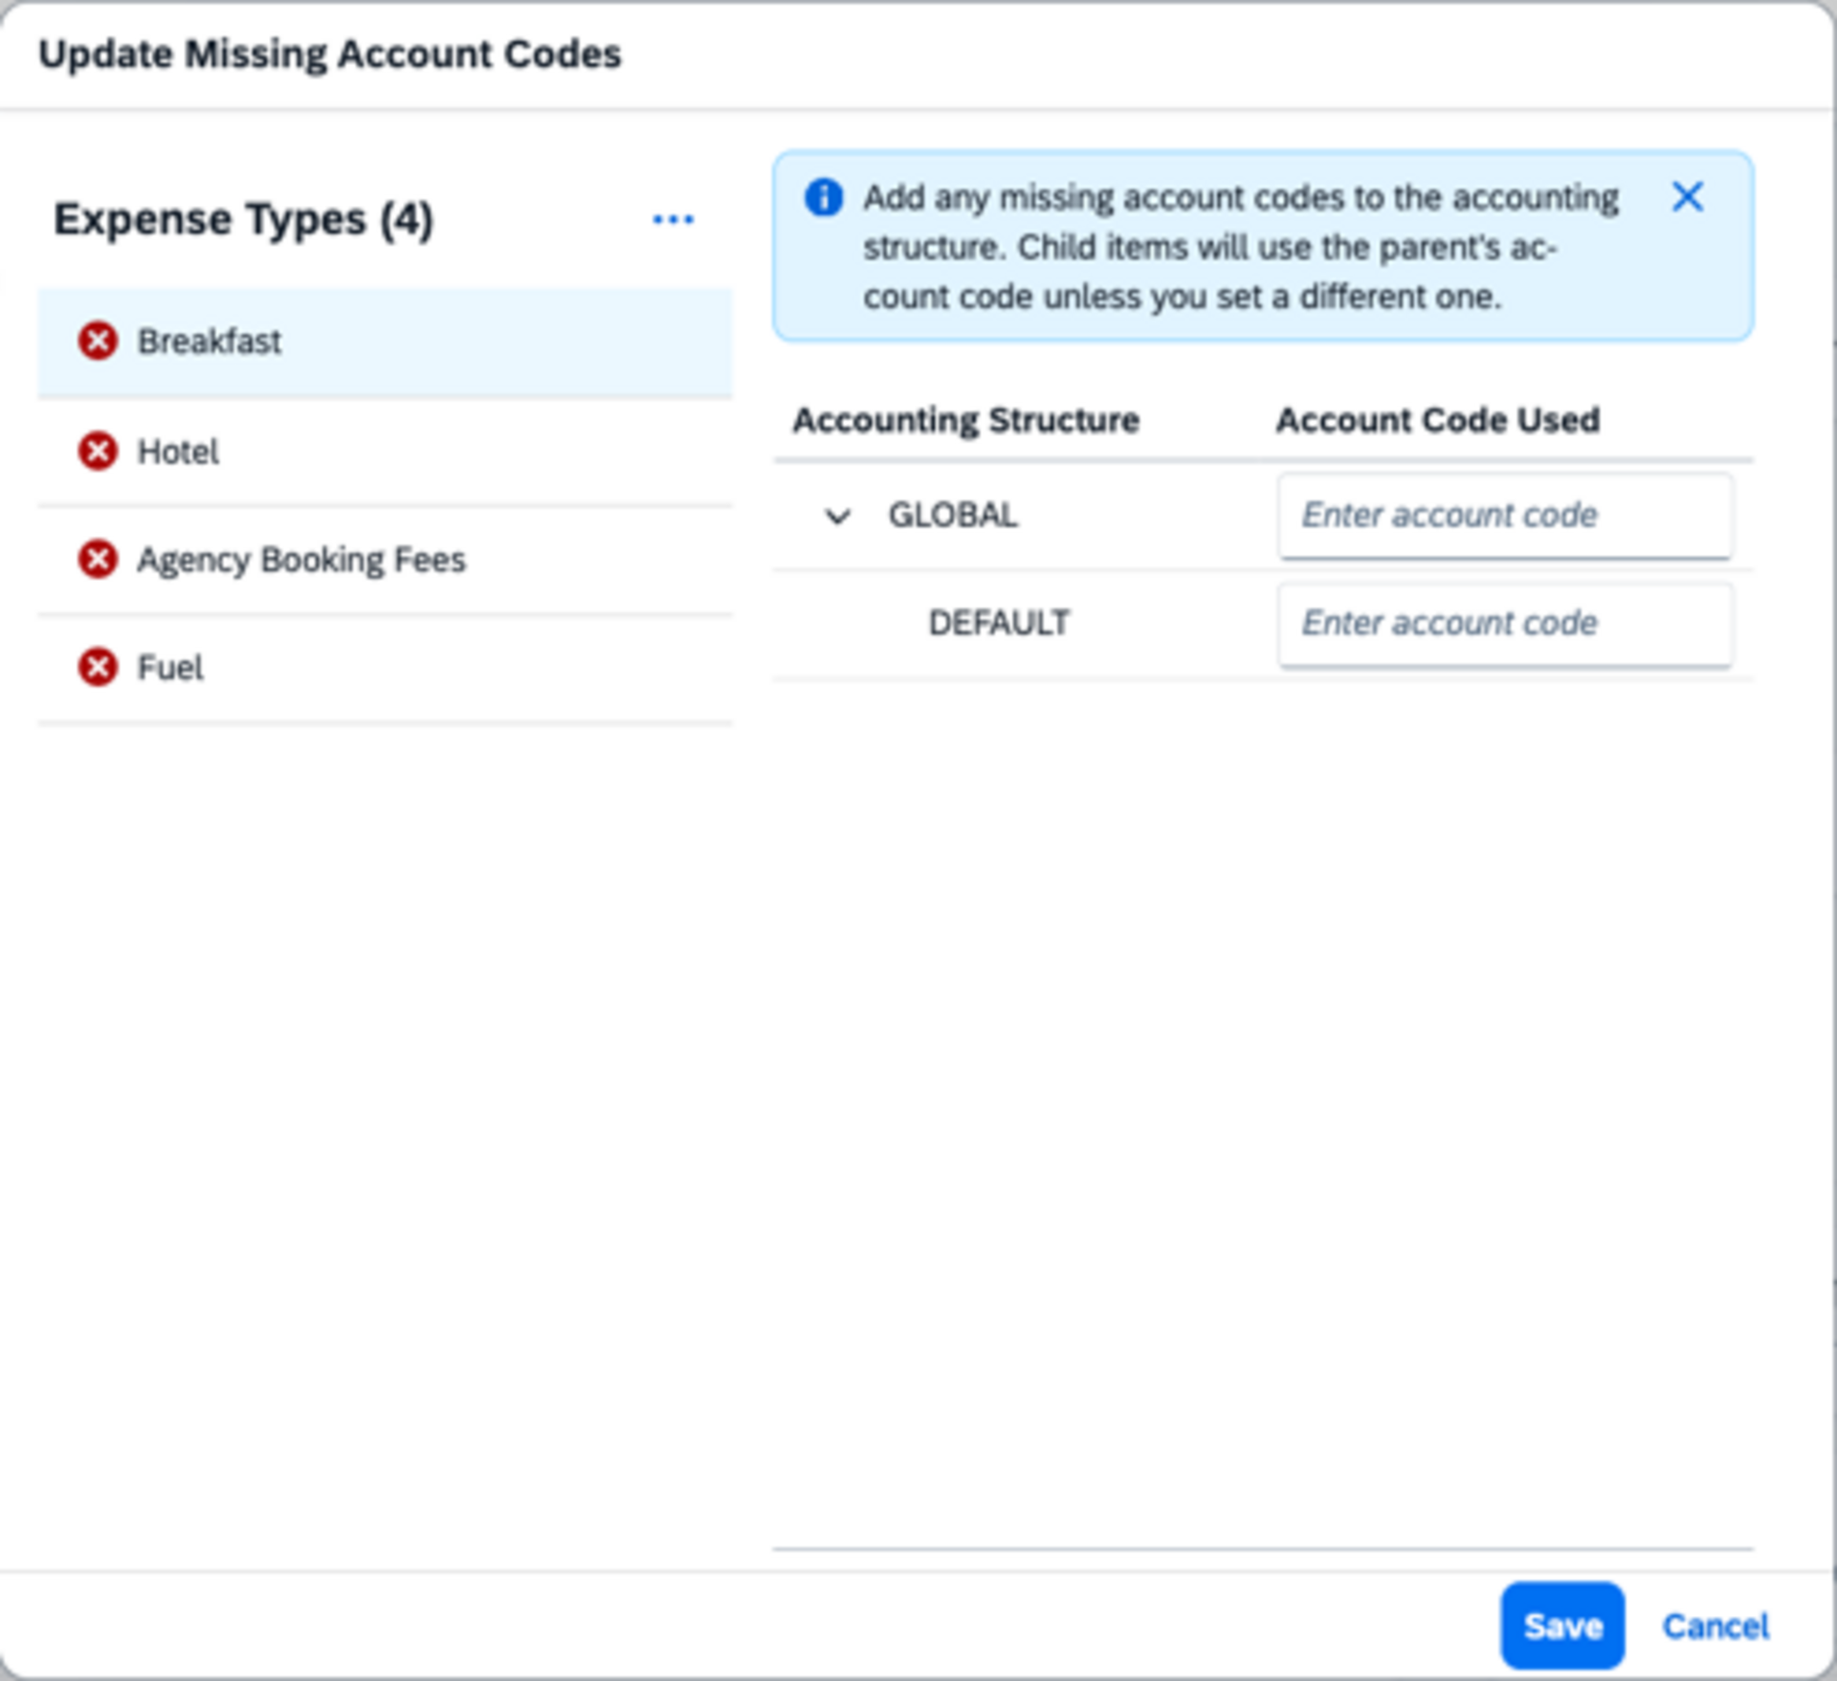Click error icon beside Agency Booking Fees
This screenshot has height=1681, width=1837.
[x=98, y=559]
